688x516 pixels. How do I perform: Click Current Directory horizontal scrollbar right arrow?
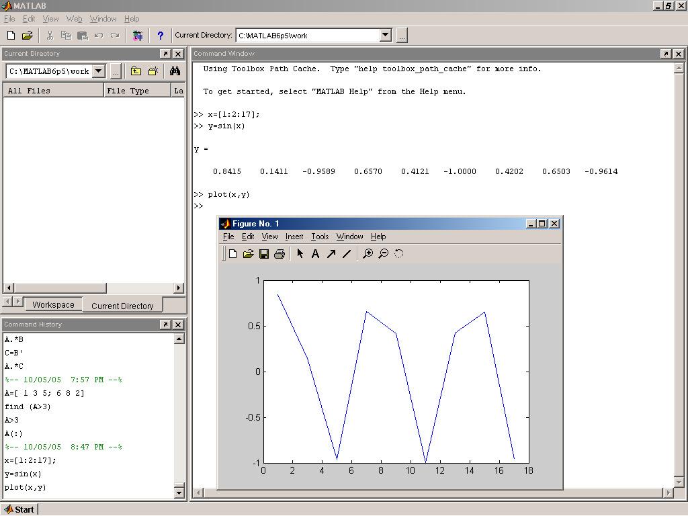click(x=178, y=288)
